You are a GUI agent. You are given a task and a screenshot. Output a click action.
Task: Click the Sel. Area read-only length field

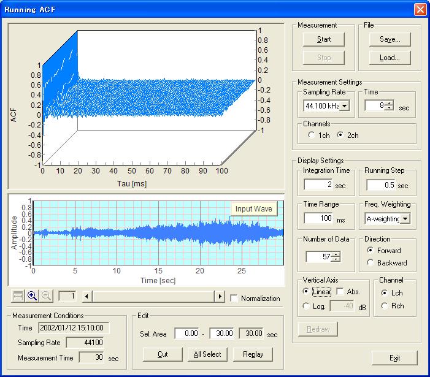point(251,333)
